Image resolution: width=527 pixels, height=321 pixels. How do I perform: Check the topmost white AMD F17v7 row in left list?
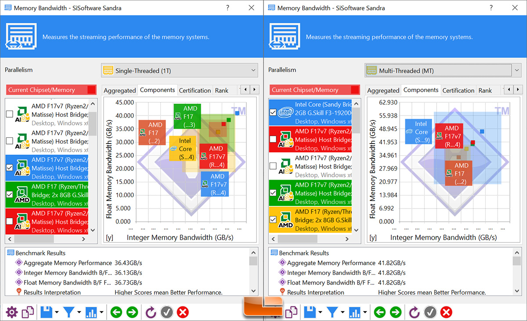pyautogui.click(x=10, y=114)
